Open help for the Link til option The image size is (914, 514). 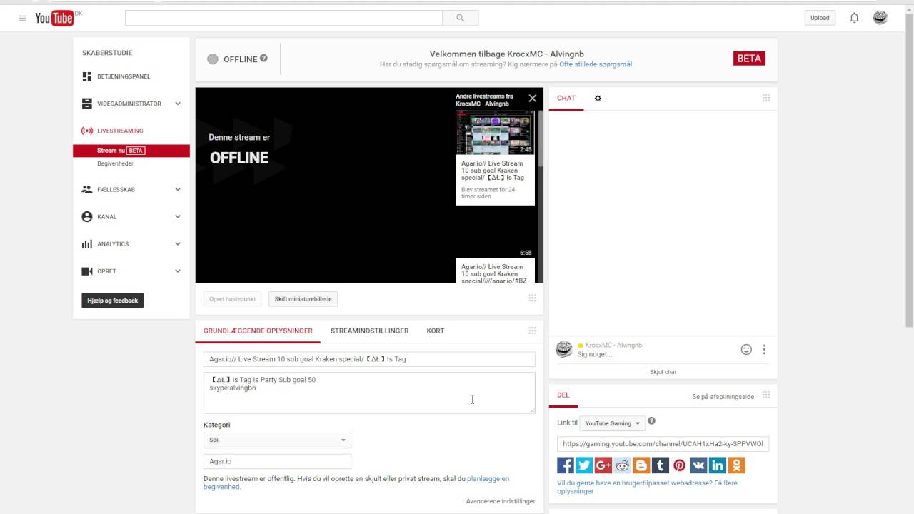651,421
